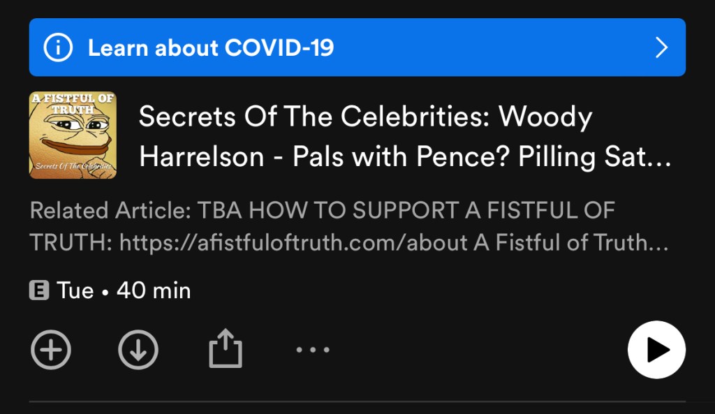
Task: Expand the COVID-19 banner with the right chevron
Action: point(661,47)
